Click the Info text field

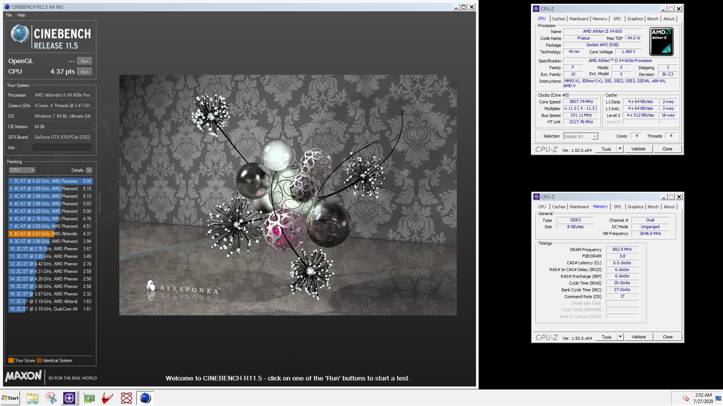pos(63,148)
